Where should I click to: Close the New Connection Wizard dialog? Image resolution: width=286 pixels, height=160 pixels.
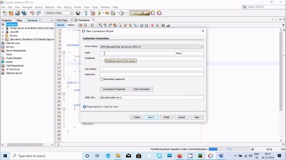pos(202,31)
